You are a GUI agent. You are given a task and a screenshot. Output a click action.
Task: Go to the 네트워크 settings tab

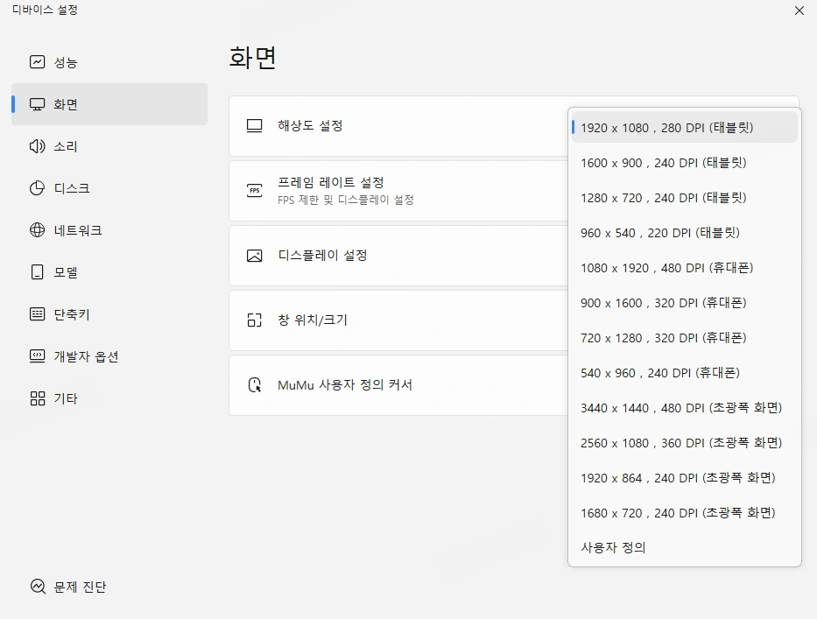[109, 229]
